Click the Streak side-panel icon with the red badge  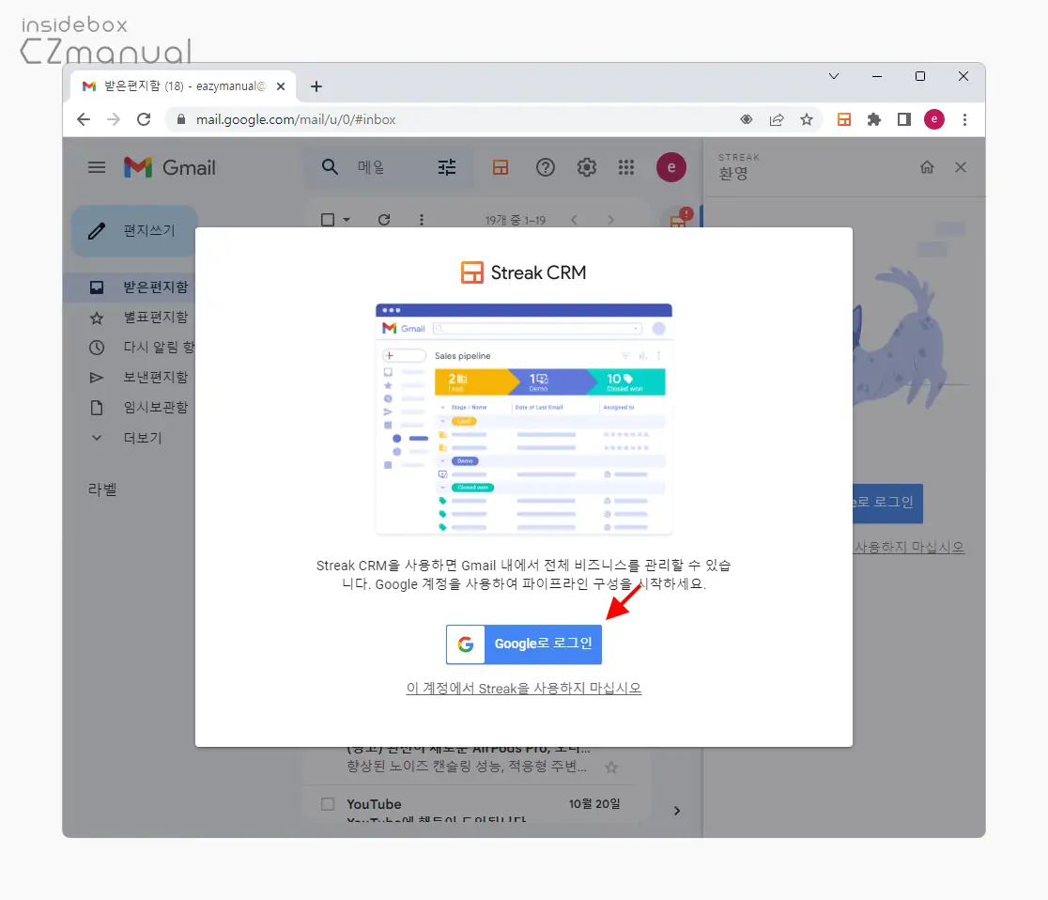point(679,219)
